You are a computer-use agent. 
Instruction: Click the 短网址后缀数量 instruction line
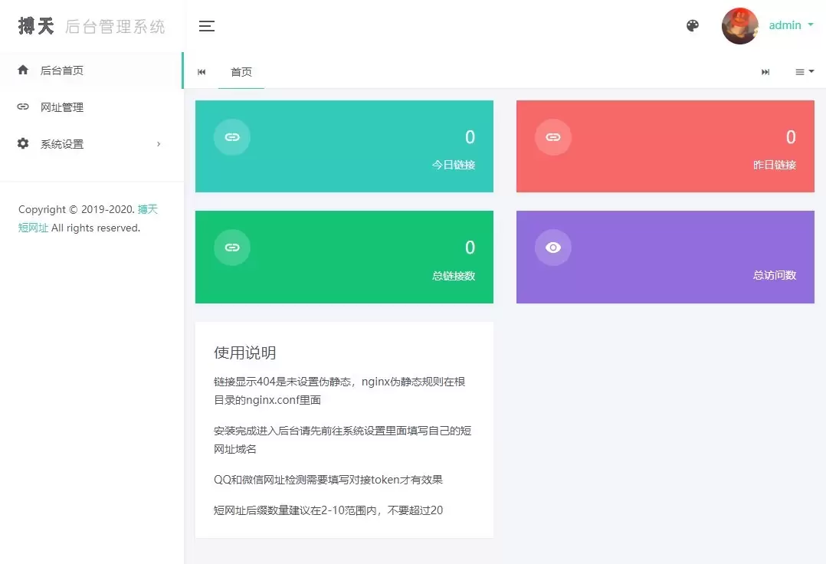coord(328,510)
